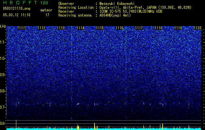Click the 0.6 kHz axis label
The image size is (205, 130).
pos(3,123)
